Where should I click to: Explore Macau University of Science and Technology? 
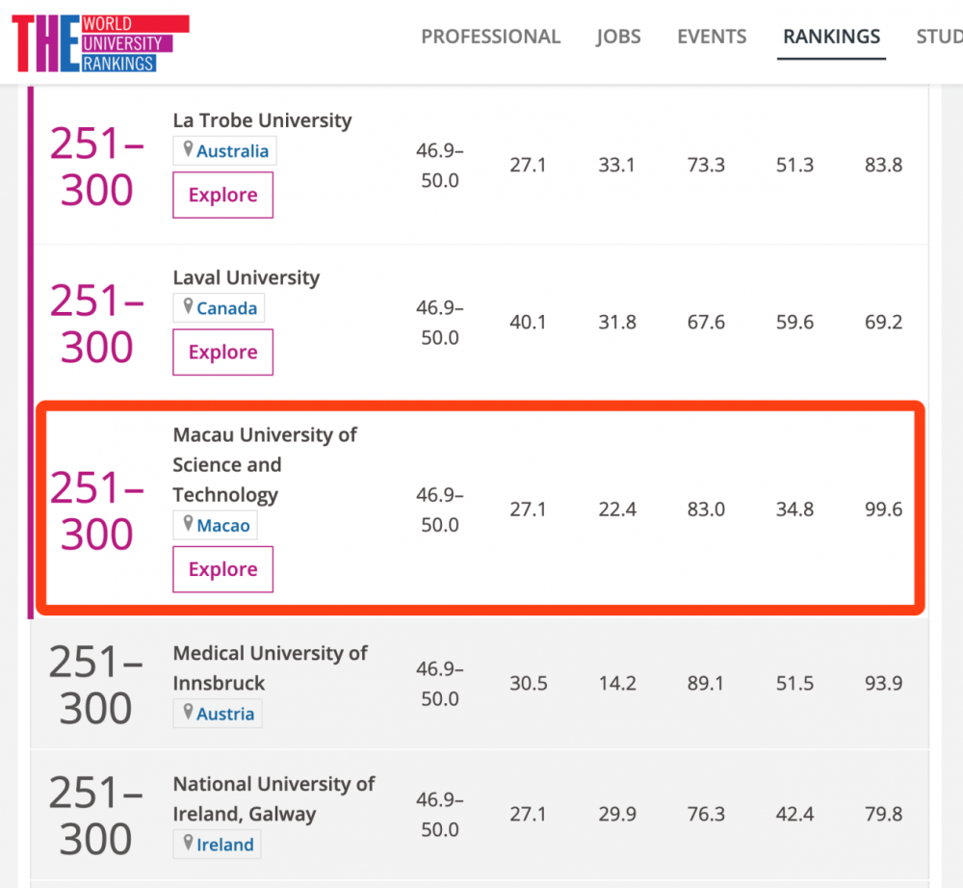pyautogui.click(x=223, y=569)
